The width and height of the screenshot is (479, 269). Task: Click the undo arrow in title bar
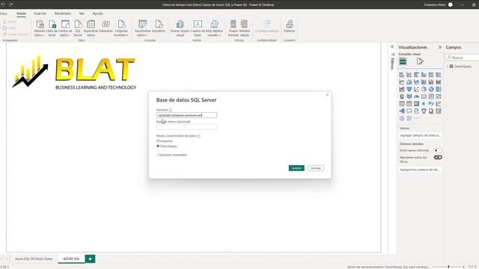pos(3,4)
